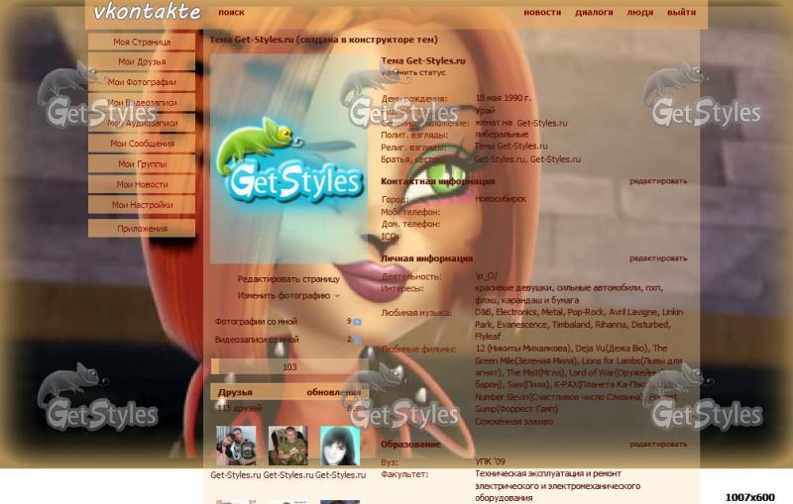Screen dimensions: 793x504
Task: Click the GetStyles chameleon profile picture
Action: (x=289, y=158)
